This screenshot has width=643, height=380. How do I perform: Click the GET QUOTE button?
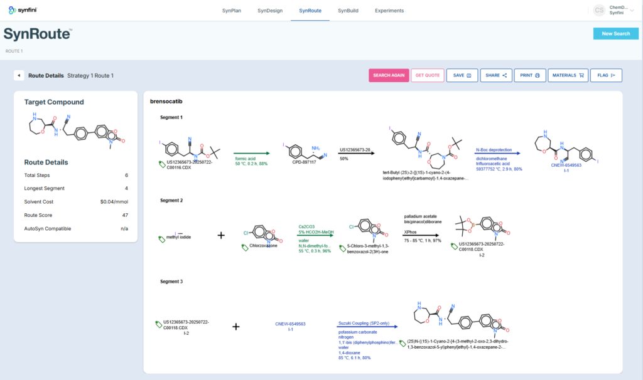(x=427, y=75)
